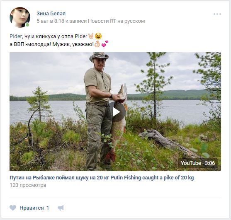Click the laughing face emoji
This screenshot has height=220, width=231.
[98, 36]
